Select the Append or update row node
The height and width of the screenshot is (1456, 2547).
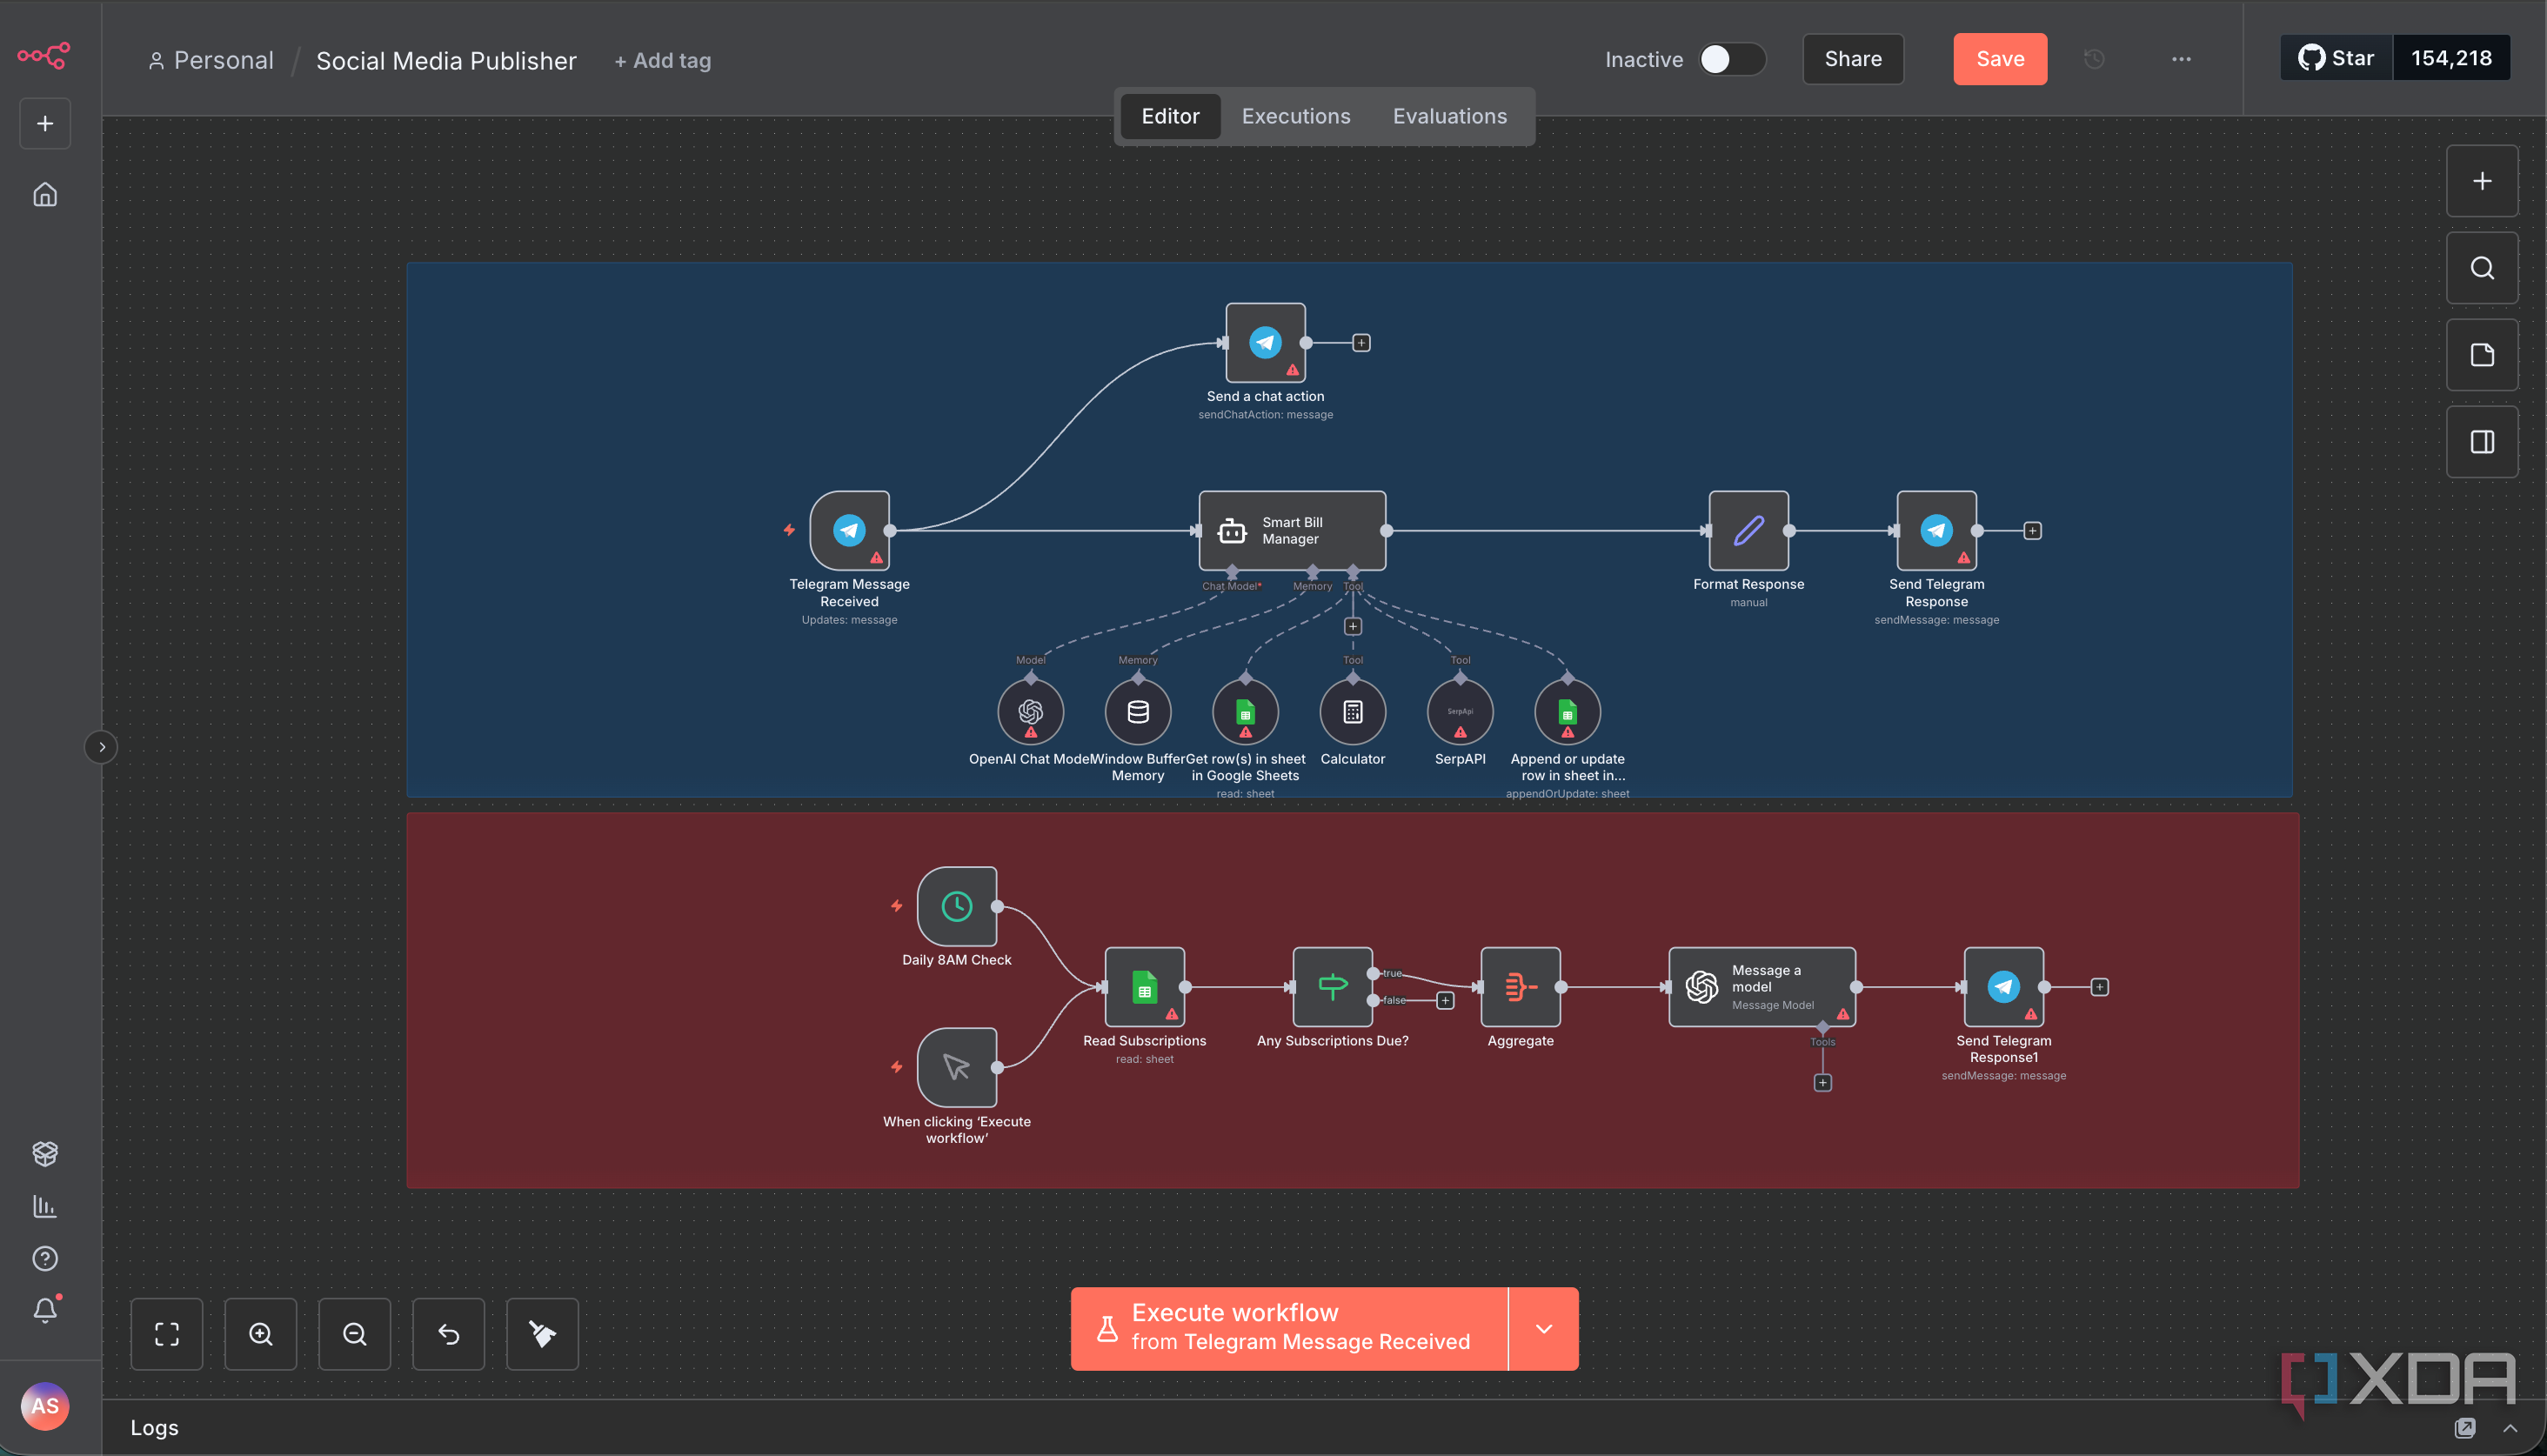(1568, 712)
